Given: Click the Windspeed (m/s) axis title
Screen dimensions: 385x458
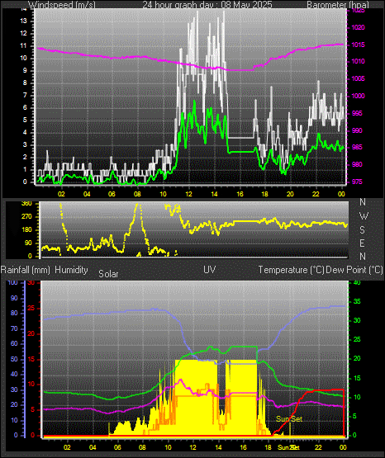Looking at the screenshot, I should [62, 4].
